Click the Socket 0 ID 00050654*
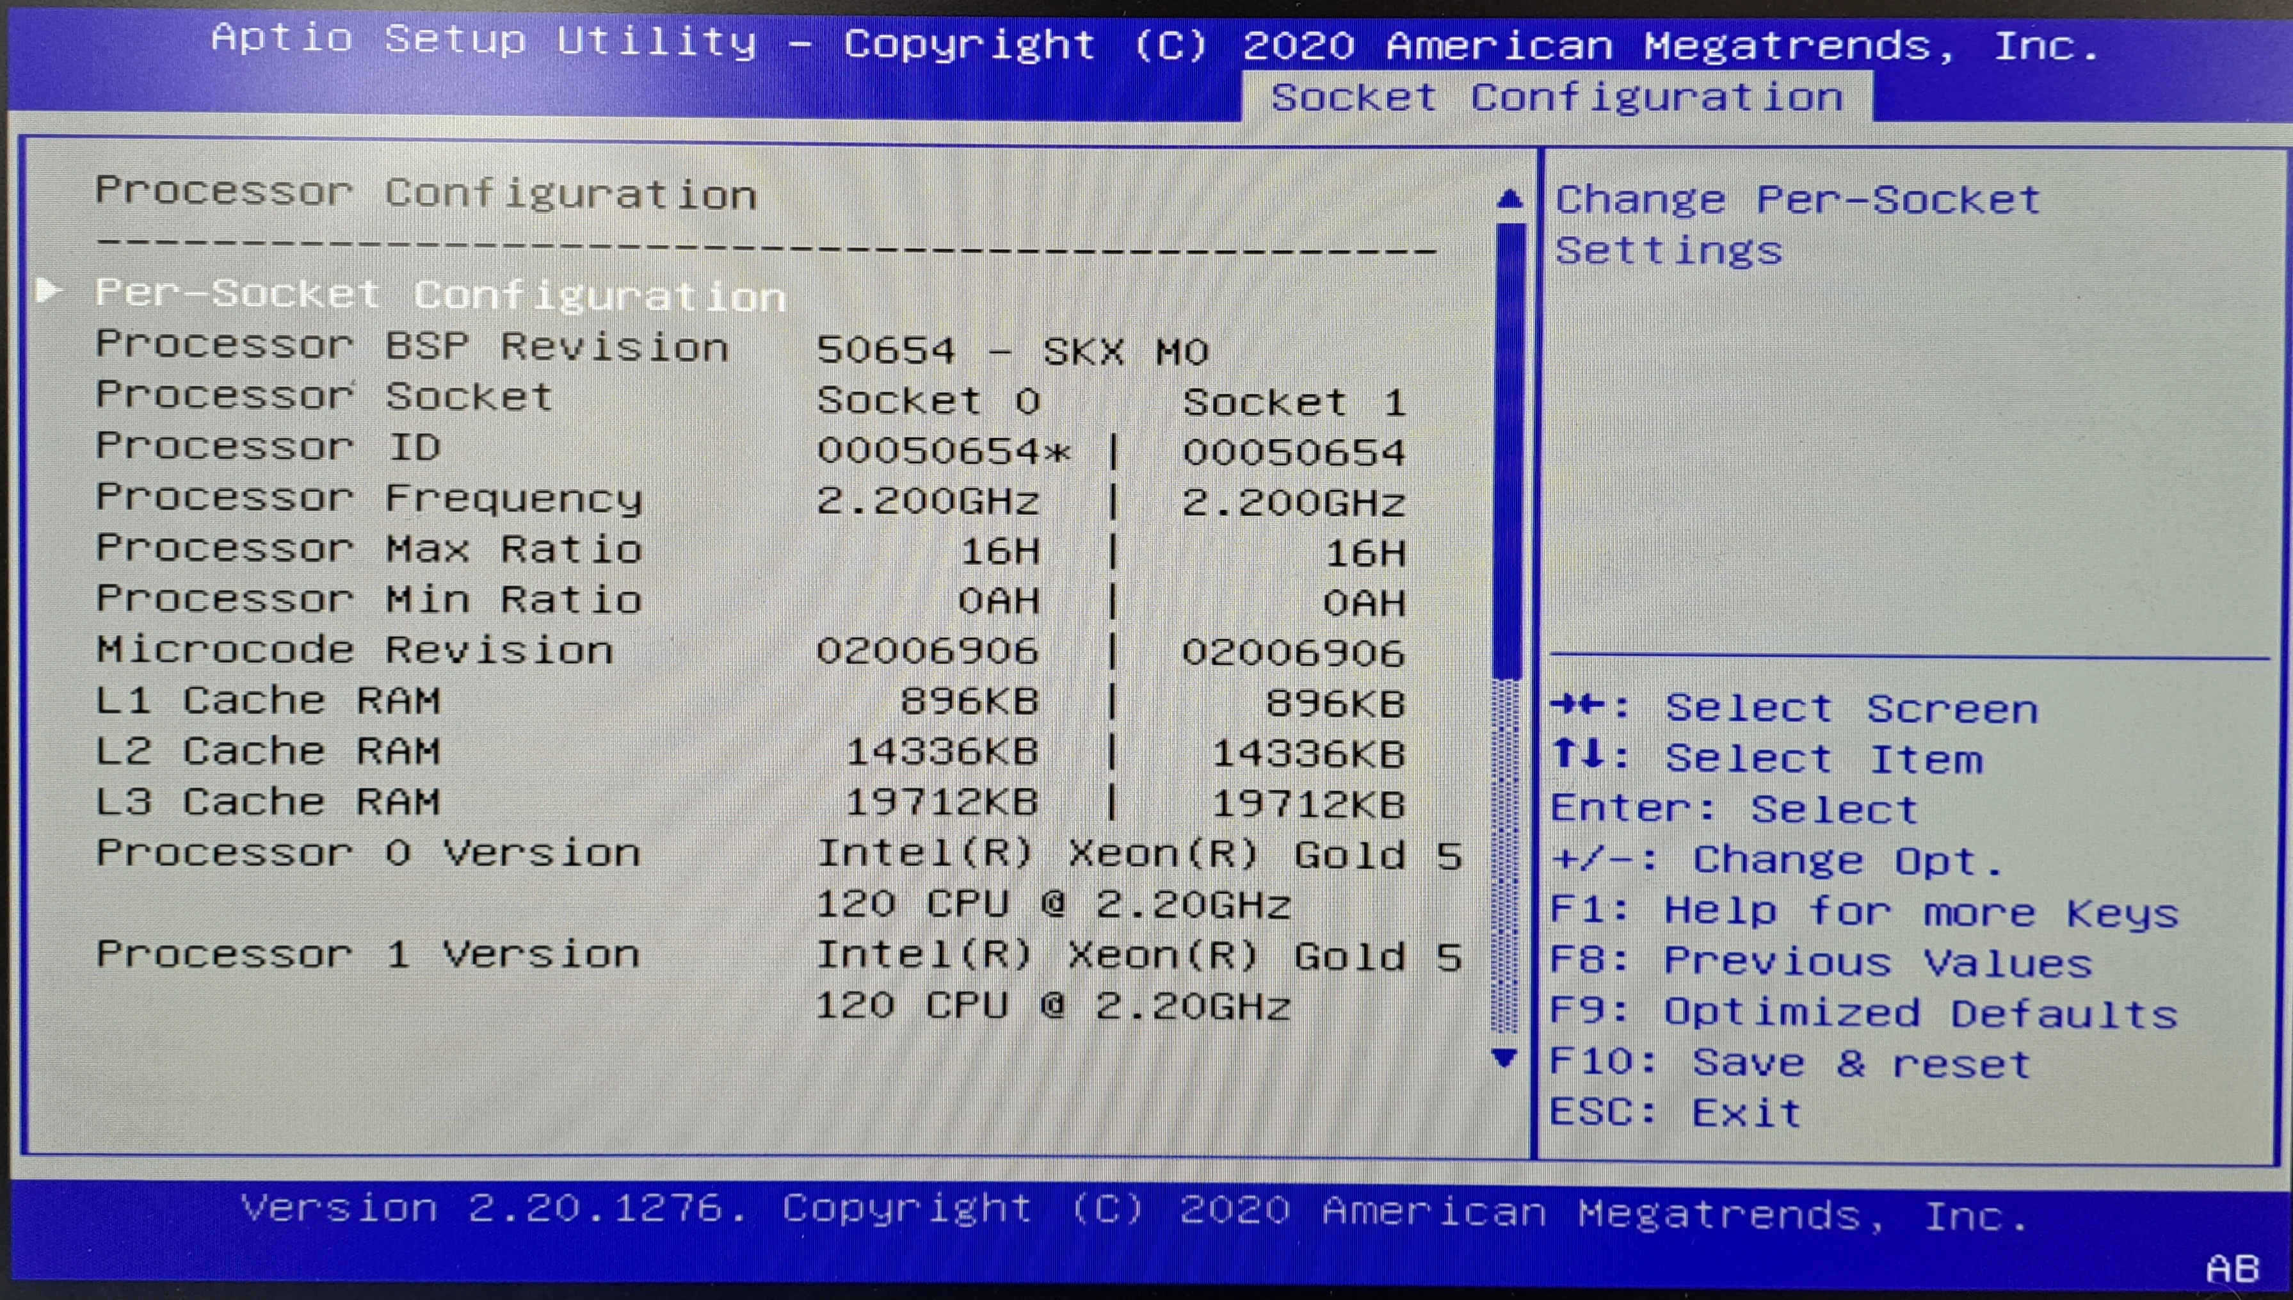The height and width of the screenshot is (1300, 2293). pos(944,451)
